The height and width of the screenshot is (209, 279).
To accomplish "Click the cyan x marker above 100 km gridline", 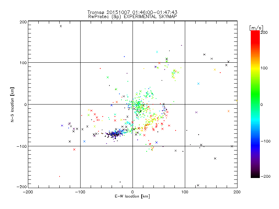I will [x=157, y=52].
